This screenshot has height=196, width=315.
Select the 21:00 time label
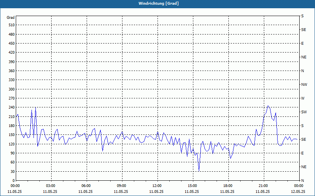[x=263, y=186]
